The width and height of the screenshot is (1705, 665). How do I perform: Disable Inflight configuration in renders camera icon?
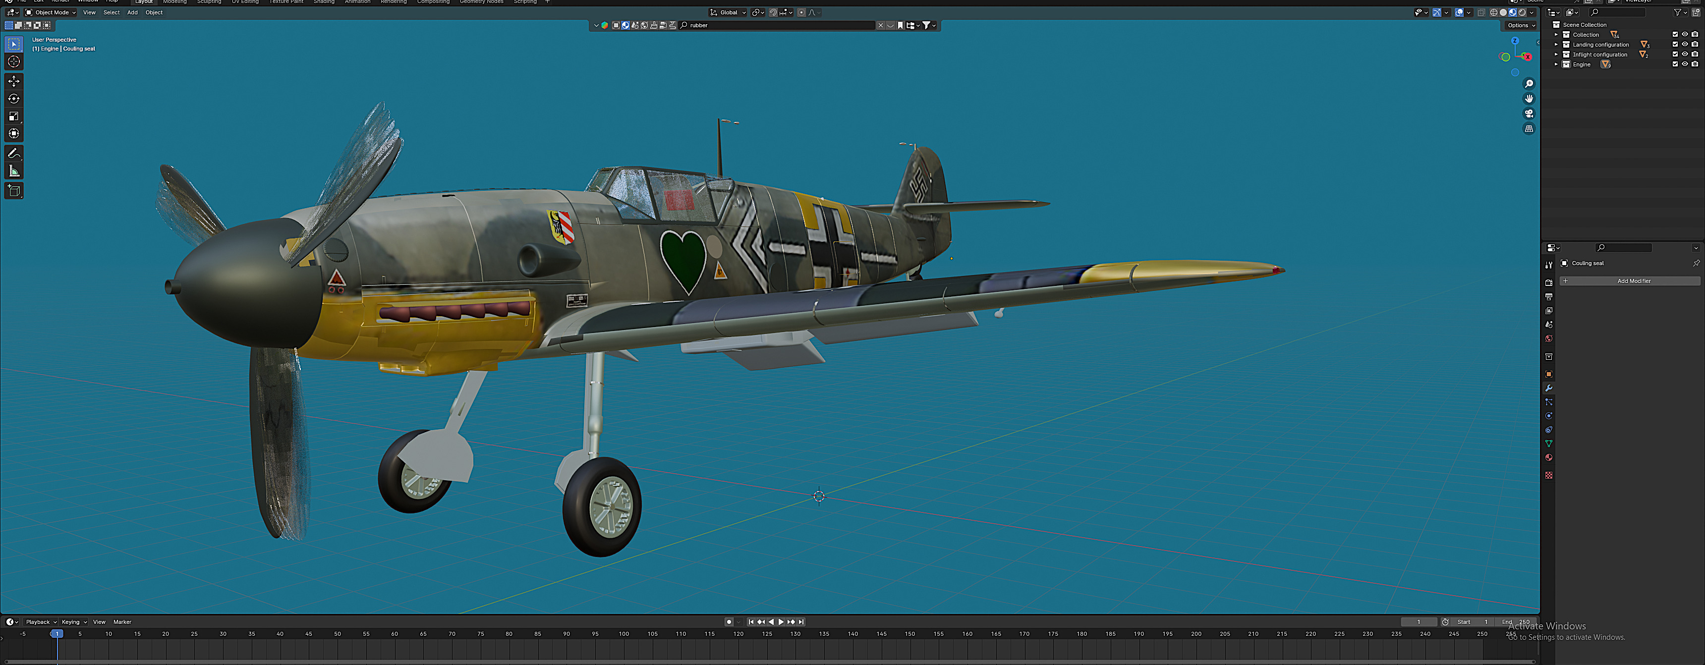[1695, 54]
